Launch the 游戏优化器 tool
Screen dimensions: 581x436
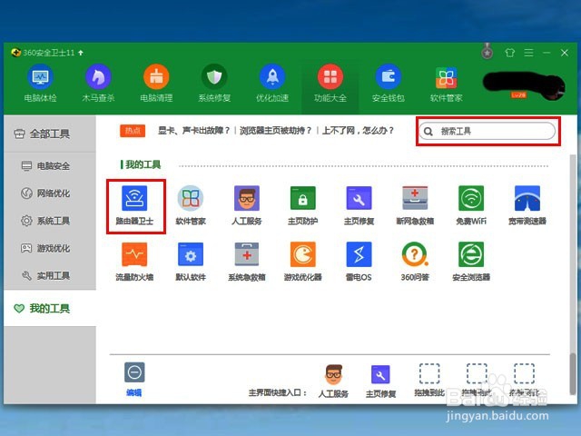click(x=302, y=262)
